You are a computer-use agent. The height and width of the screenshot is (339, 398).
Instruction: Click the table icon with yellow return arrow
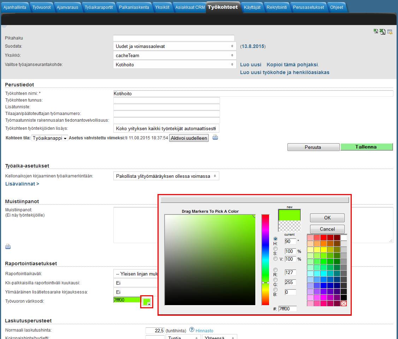click(x=390, y=32)
